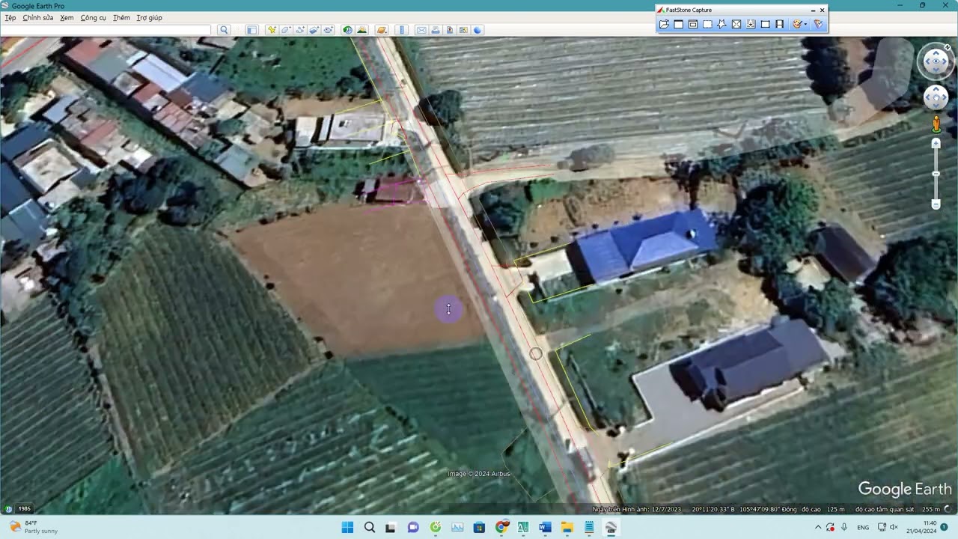Open Task View on taskbar
958x539 pixels.
pyautogui.click(x=391, y=527)
